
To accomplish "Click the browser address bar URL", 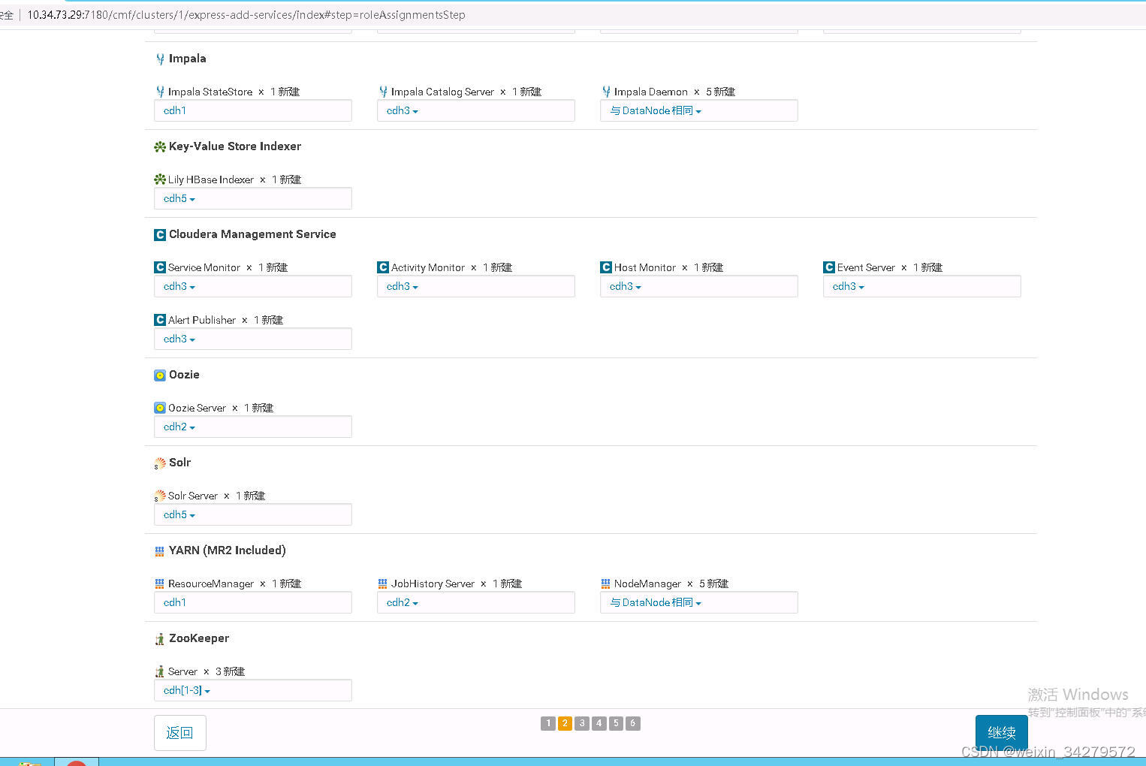I will pos(246,15).
